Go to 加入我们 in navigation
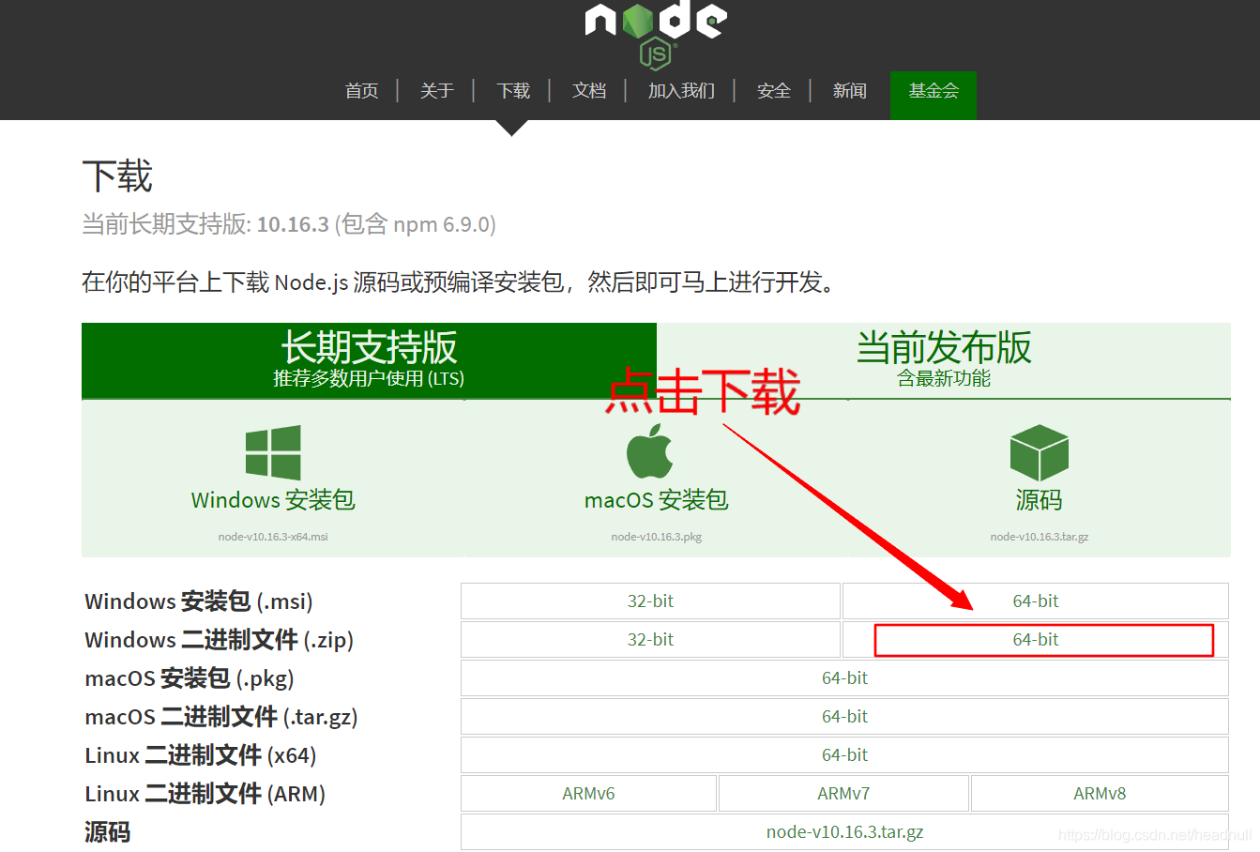 pyautogui.click(x=681, y=91)
